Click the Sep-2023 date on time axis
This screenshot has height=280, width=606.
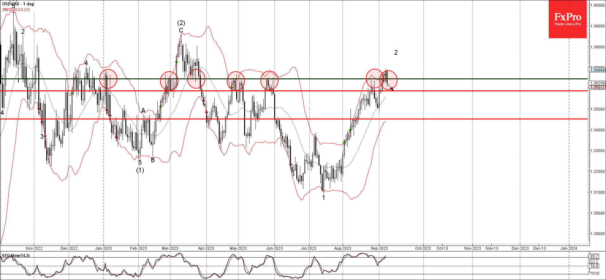click(x=379, y=248)
